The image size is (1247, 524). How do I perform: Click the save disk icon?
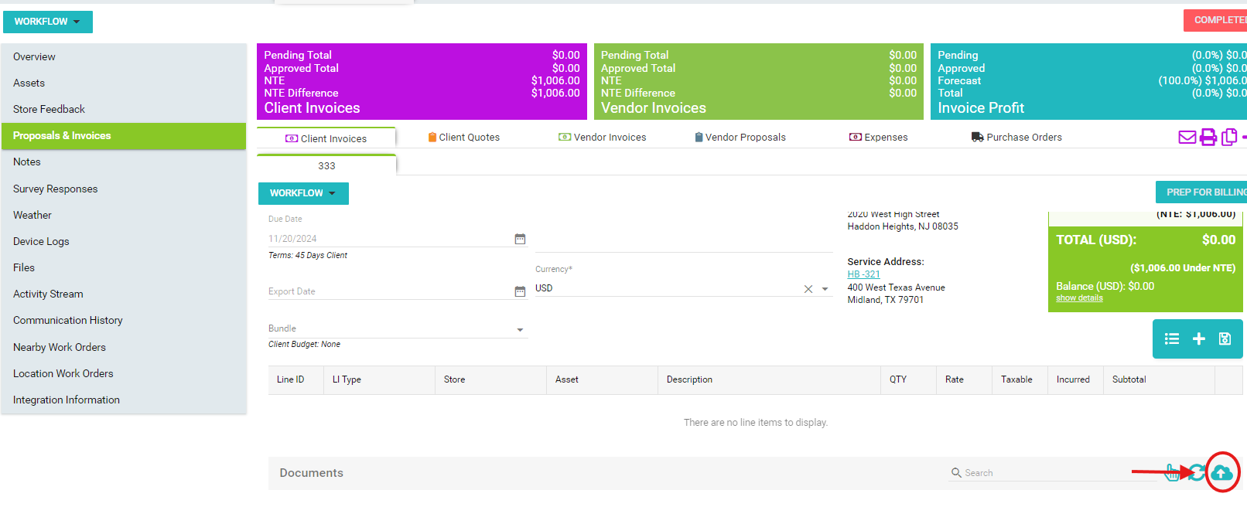[1225, 339]
